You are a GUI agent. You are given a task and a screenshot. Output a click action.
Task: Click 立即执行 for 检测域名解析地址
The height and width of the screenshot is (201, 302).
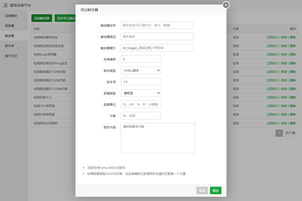pyautogui.click(x=273, y=37)
